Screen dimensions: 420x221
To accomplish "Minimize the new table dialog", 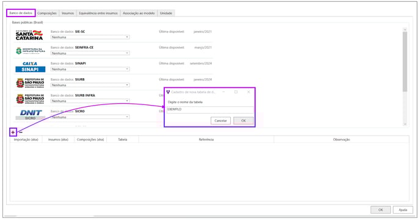I will tap(223, 92).
